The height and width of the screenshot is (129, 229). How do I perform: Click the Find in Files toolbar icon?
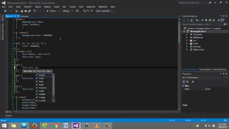coord(77,11)
